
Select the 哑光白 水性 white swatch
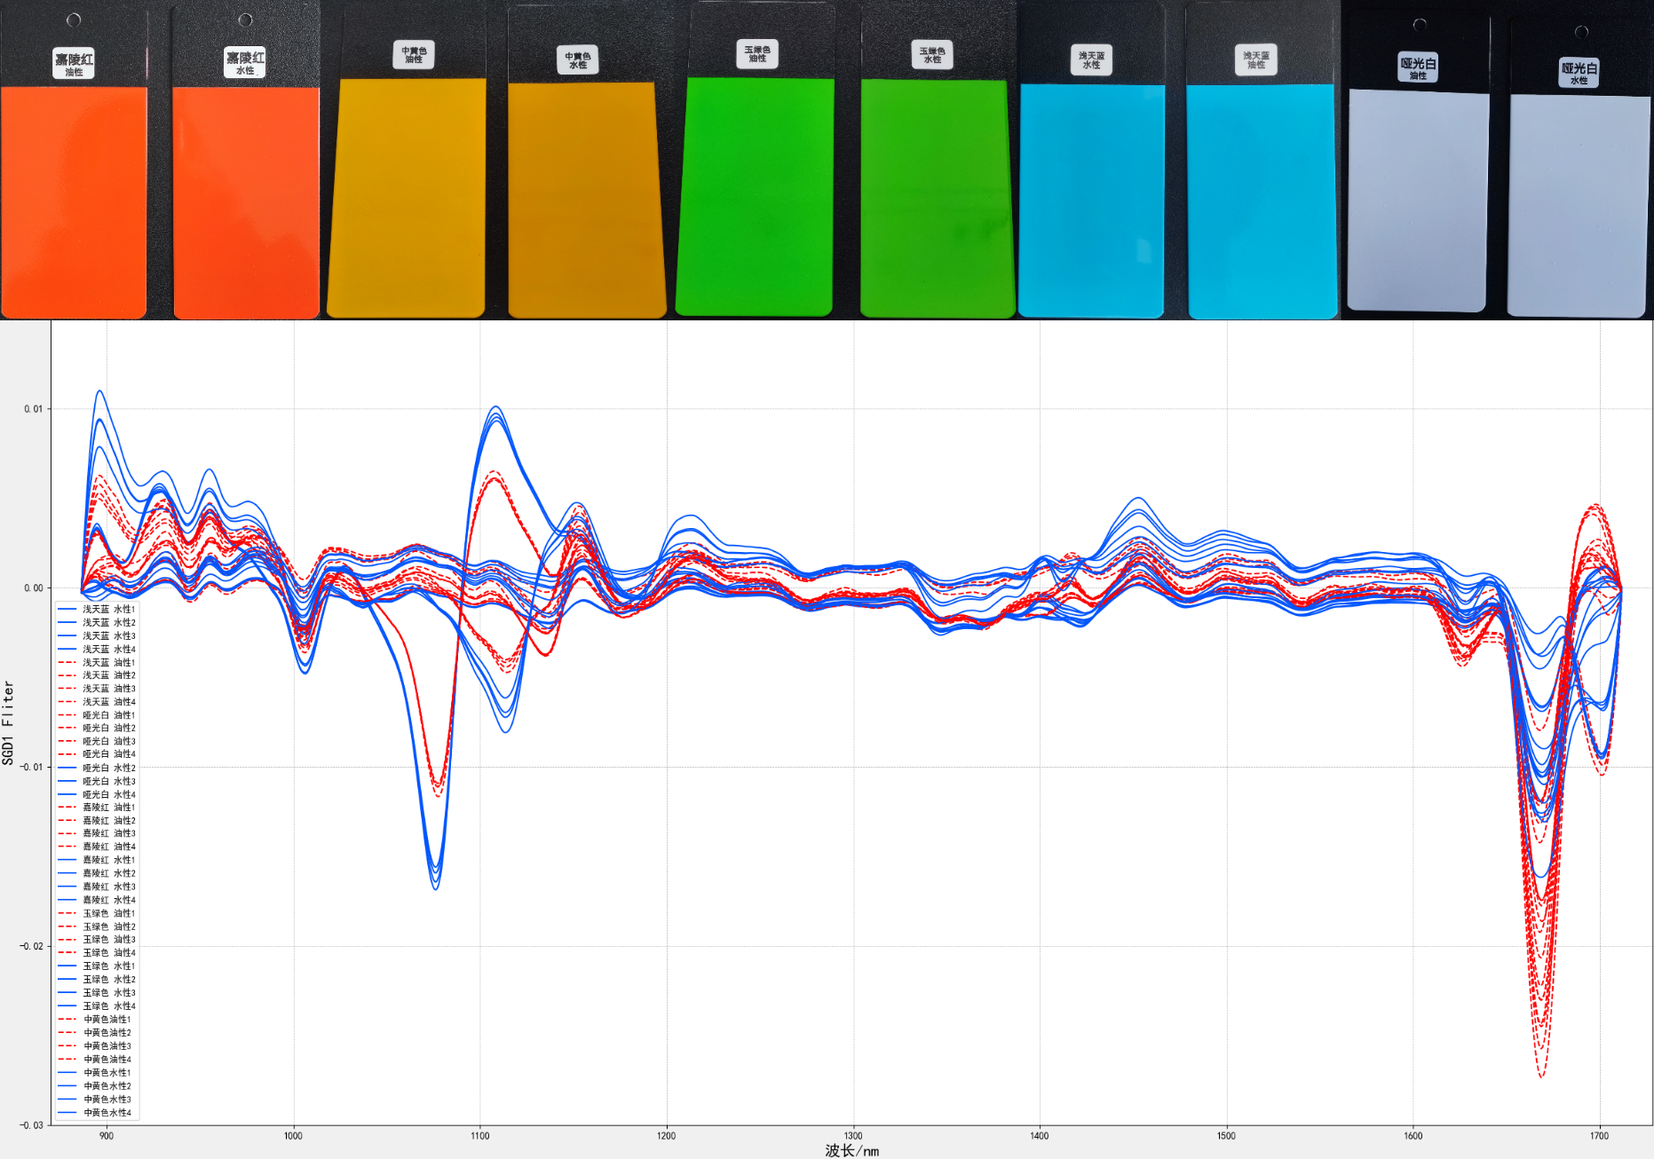click(1578, 204)
